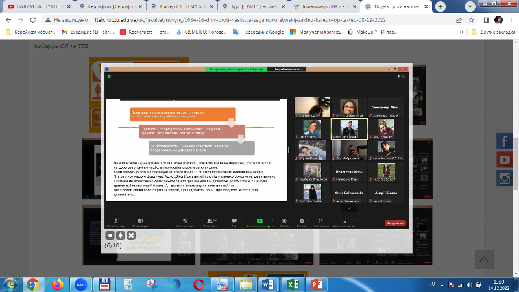Show hidden system tray icons
The image size is (519, 292).
click(x=442, y=285)
